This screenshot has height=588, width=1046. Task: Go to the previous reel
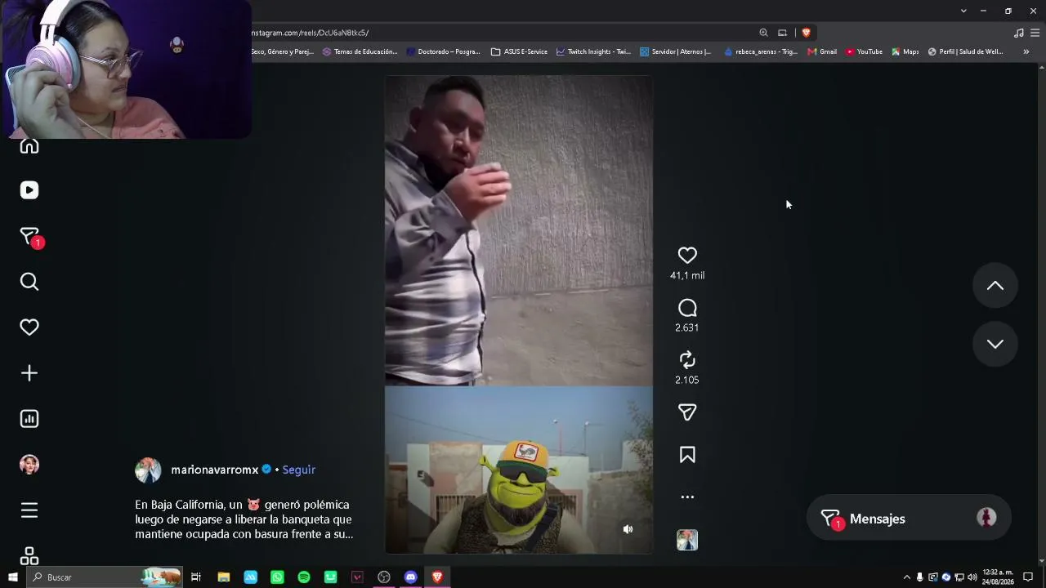tap(995, 286)
